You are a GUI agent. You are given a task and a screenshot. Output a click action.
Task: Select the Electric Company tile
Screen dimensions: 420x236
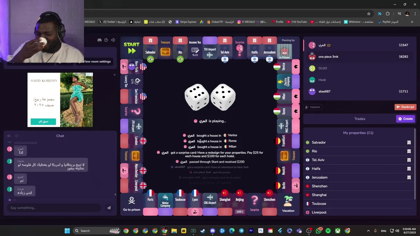[x=288, y=81]
